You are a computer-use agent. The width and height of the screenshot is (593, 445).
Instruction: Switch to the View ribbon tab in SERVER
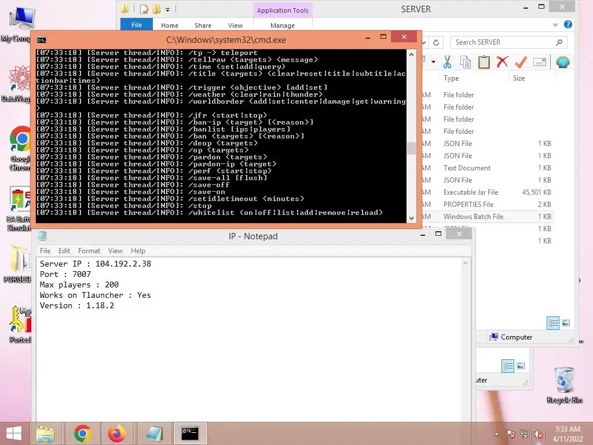(x=235, y=25)
